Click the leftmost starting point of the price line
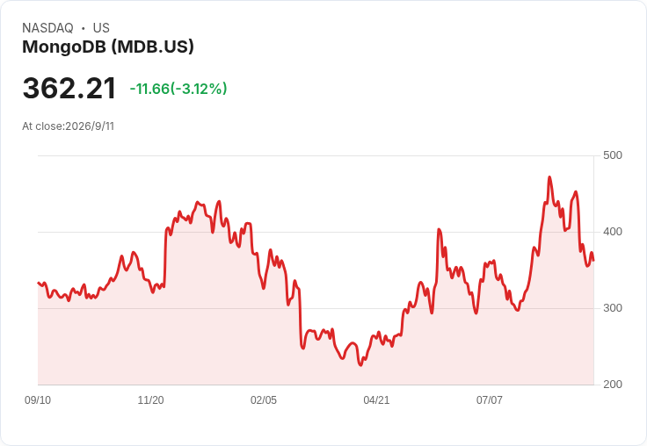Image resolution: width=647 pixels, height=446 pixels. [x=39, y=283]
